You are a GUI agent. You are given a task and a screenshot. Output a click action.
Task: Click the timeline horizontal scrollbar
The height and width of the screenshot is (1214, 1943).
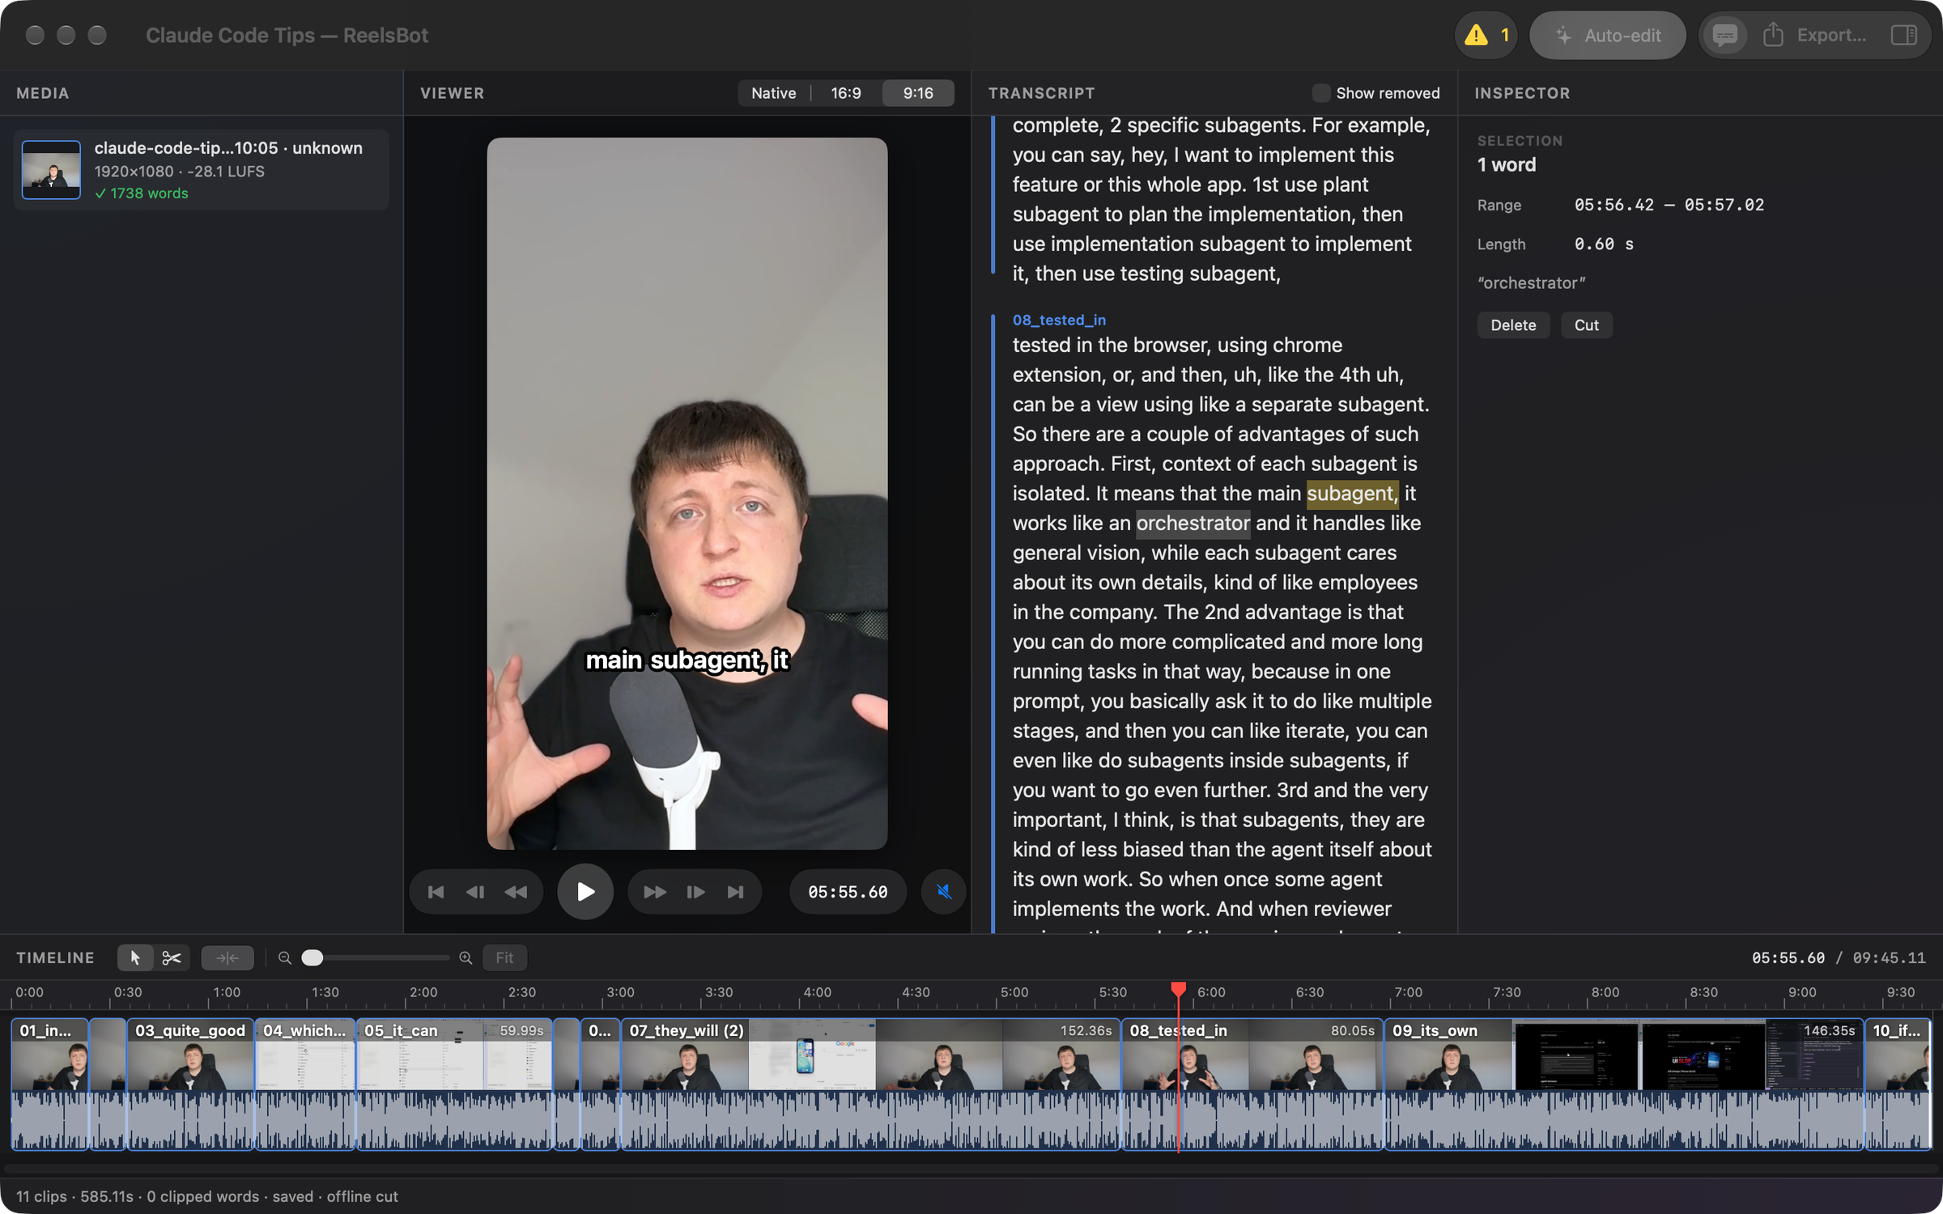(970, 1169)
